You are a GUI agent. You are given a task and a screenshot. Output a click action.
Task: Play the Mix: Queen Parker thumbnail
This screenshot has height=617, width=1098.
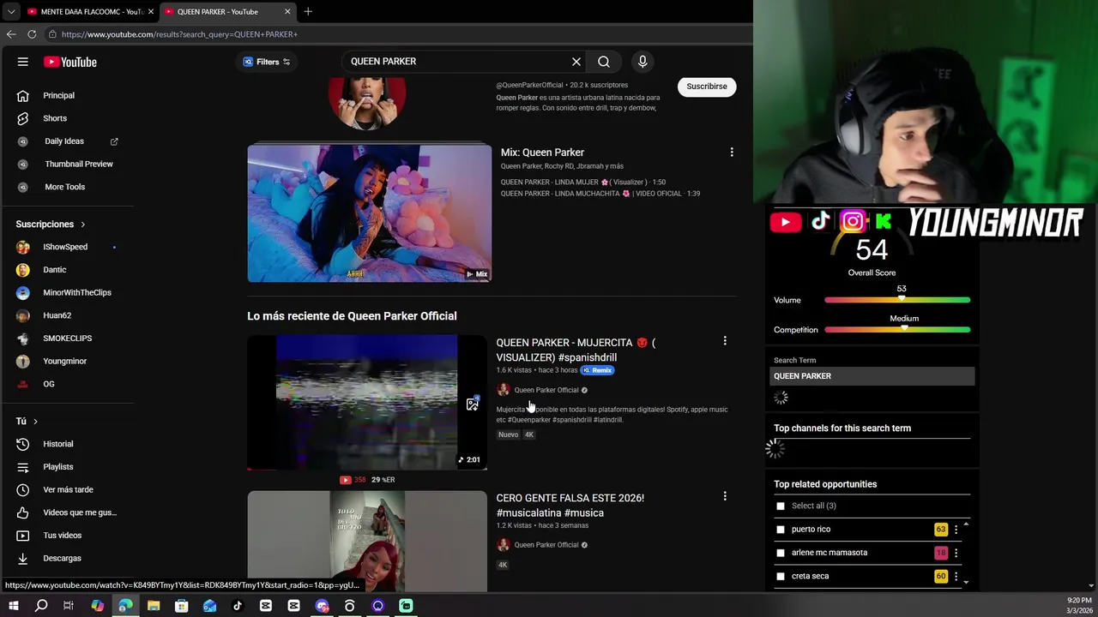tap(370, 213)
